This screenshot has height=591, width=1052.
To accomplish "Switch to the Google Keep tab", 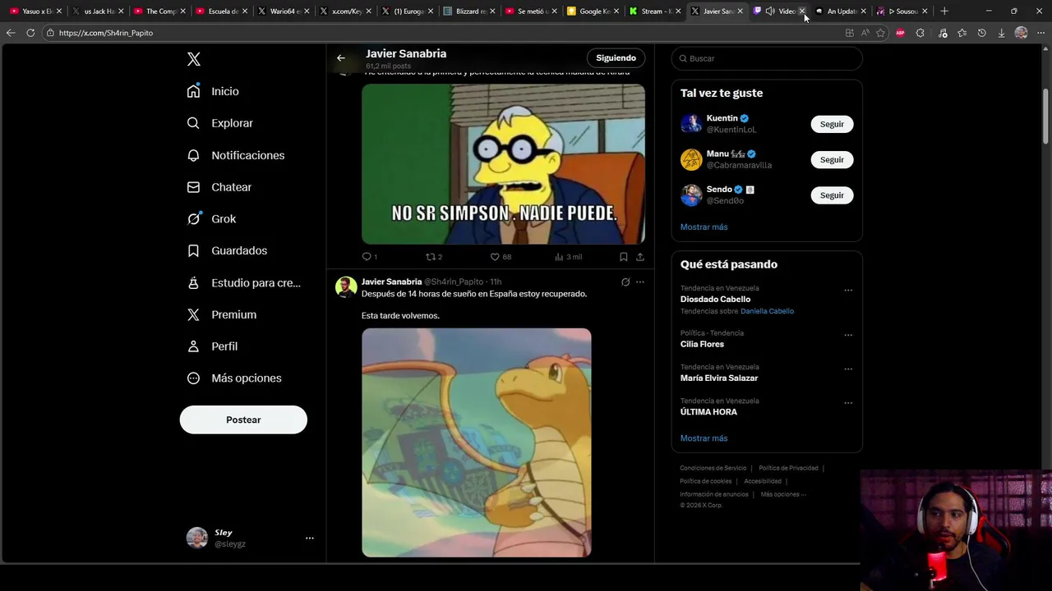I will click(593, 11).
